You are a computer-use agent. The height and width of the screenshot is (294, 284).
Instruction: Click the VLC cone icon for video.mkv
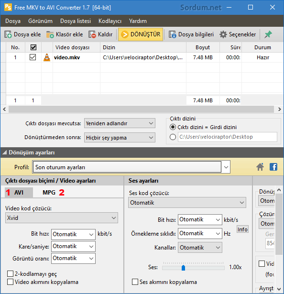click(47, 57)
